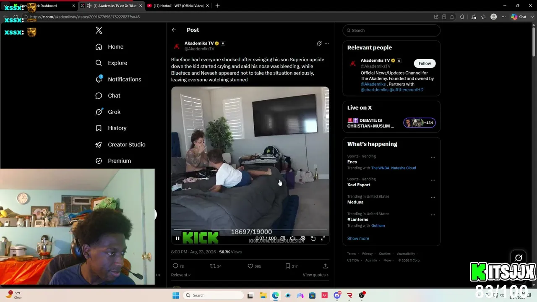Image resolution: width=537 pixels, height=302 pixels.
Task: Join the live debate space listener badge
Action: [420, 122]
